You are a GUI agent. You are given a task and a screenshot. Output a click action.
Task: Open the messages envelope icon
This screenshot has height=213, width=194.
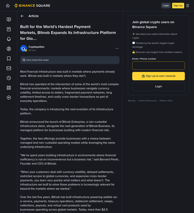point(9,68)
